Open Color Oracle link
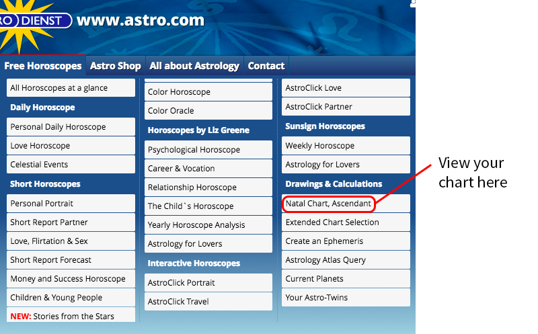538x334 pixels. [208, 110]
